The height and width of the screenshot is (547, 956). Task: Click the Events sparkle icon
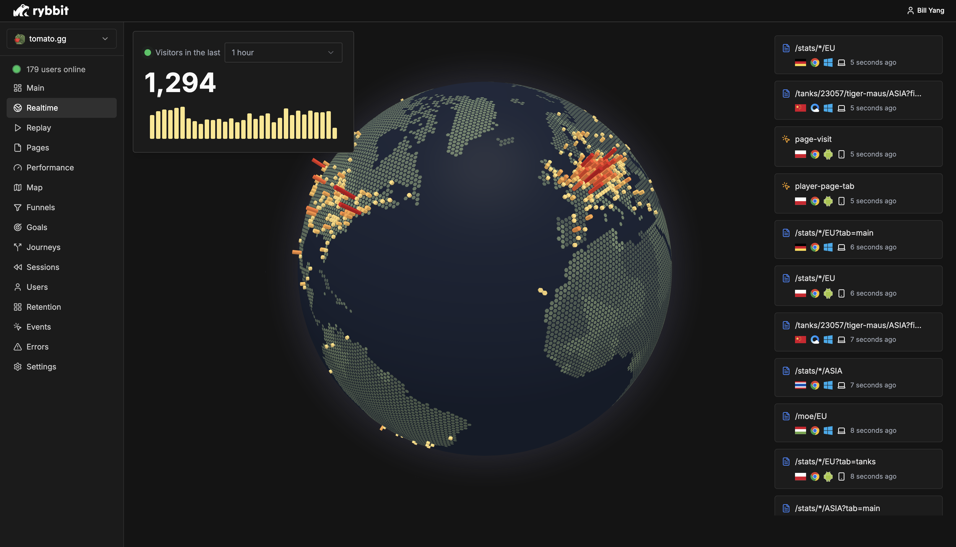tap(17, 327)
